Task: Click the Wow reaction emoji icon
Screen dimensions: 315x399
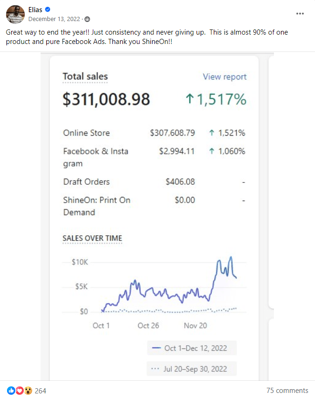Action: (28, 391)
